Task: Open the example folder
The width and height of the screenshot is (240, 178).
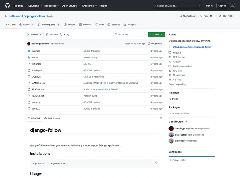Action: pyautogui.click(x=36, y=51)
